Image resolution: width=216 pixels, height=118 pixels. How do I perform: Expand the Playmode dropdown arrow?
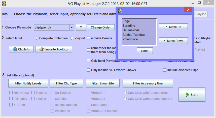(x=71, y=27)
